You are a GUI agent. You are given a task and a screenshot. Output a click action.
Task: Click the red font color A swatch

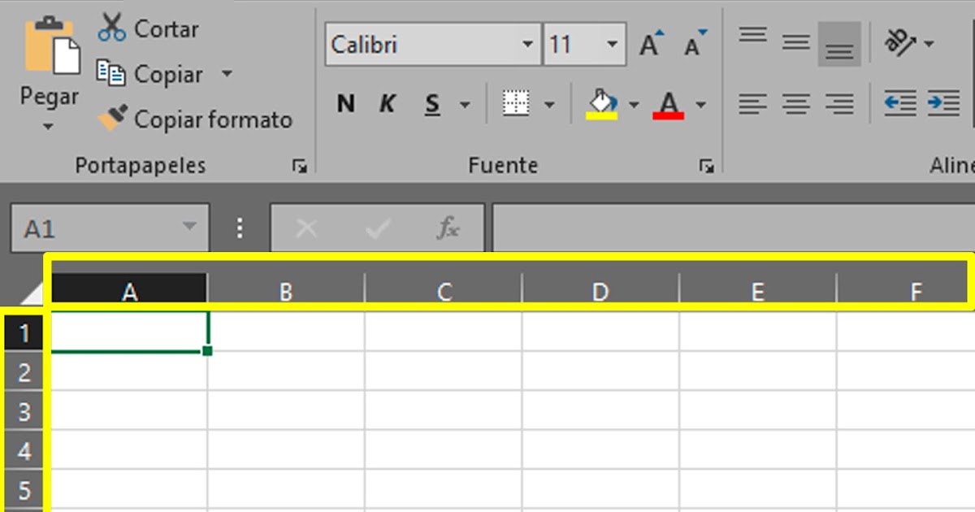tap(668, 103)
